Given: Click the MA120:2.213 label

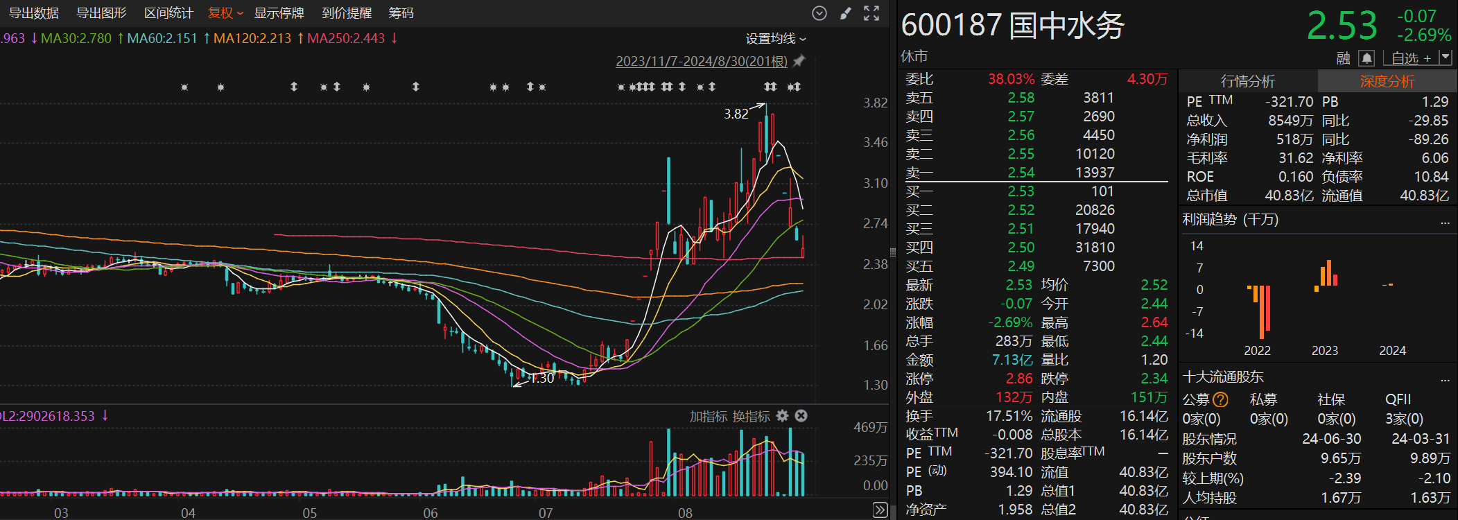Looking at the screenshot, I should [x=252, y=38].
